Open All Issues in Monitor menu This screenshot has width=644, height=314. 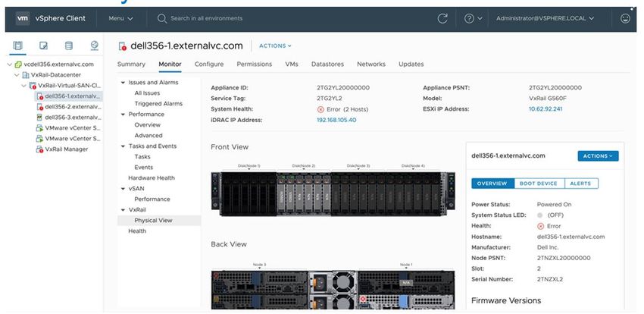(x=147, y=93)
